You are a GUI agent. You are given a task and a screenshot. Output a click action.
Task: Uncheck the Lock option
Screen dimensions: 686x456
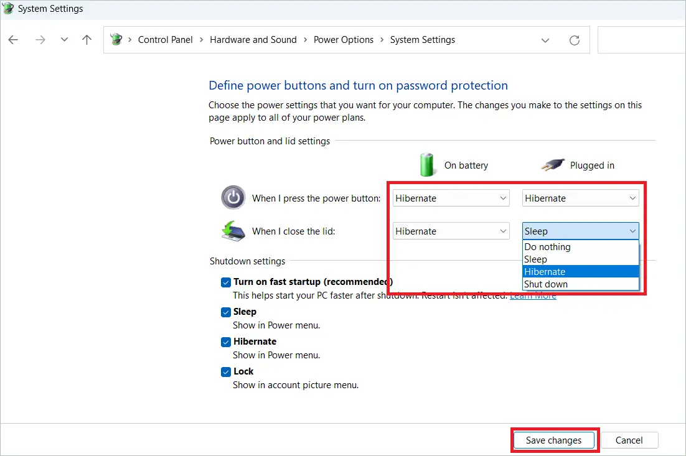coord(226,371)
